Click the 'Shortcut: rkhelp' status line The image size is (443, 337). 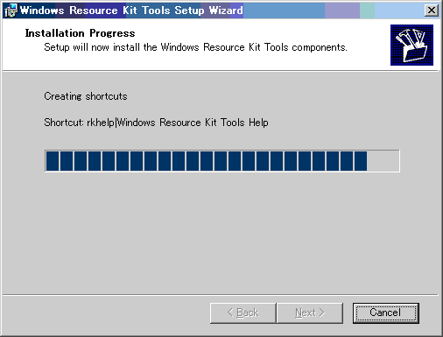click(156, 123)
